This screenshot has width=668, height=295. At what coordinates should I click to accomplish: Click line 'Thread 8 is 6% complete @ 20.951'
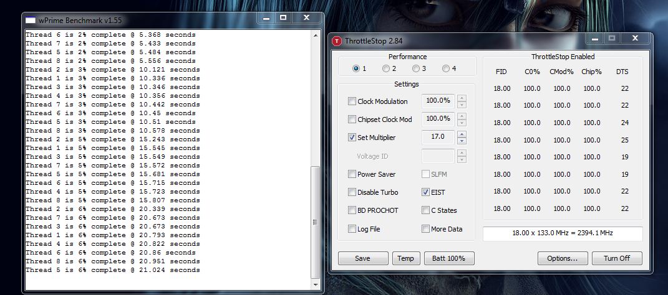pos(112,261)
